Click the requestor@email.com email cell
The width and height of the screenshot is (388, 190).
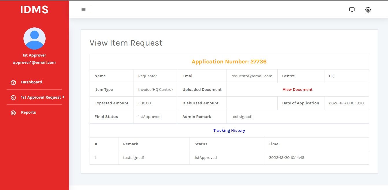click(x=252, y=76)
